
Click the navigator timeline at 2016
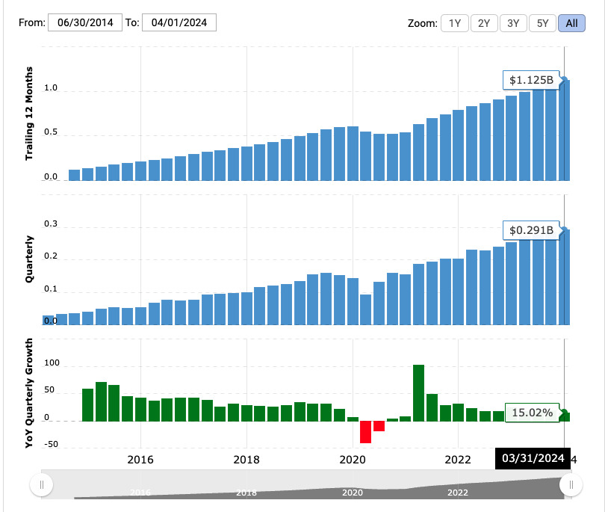(x=140, y=492)
